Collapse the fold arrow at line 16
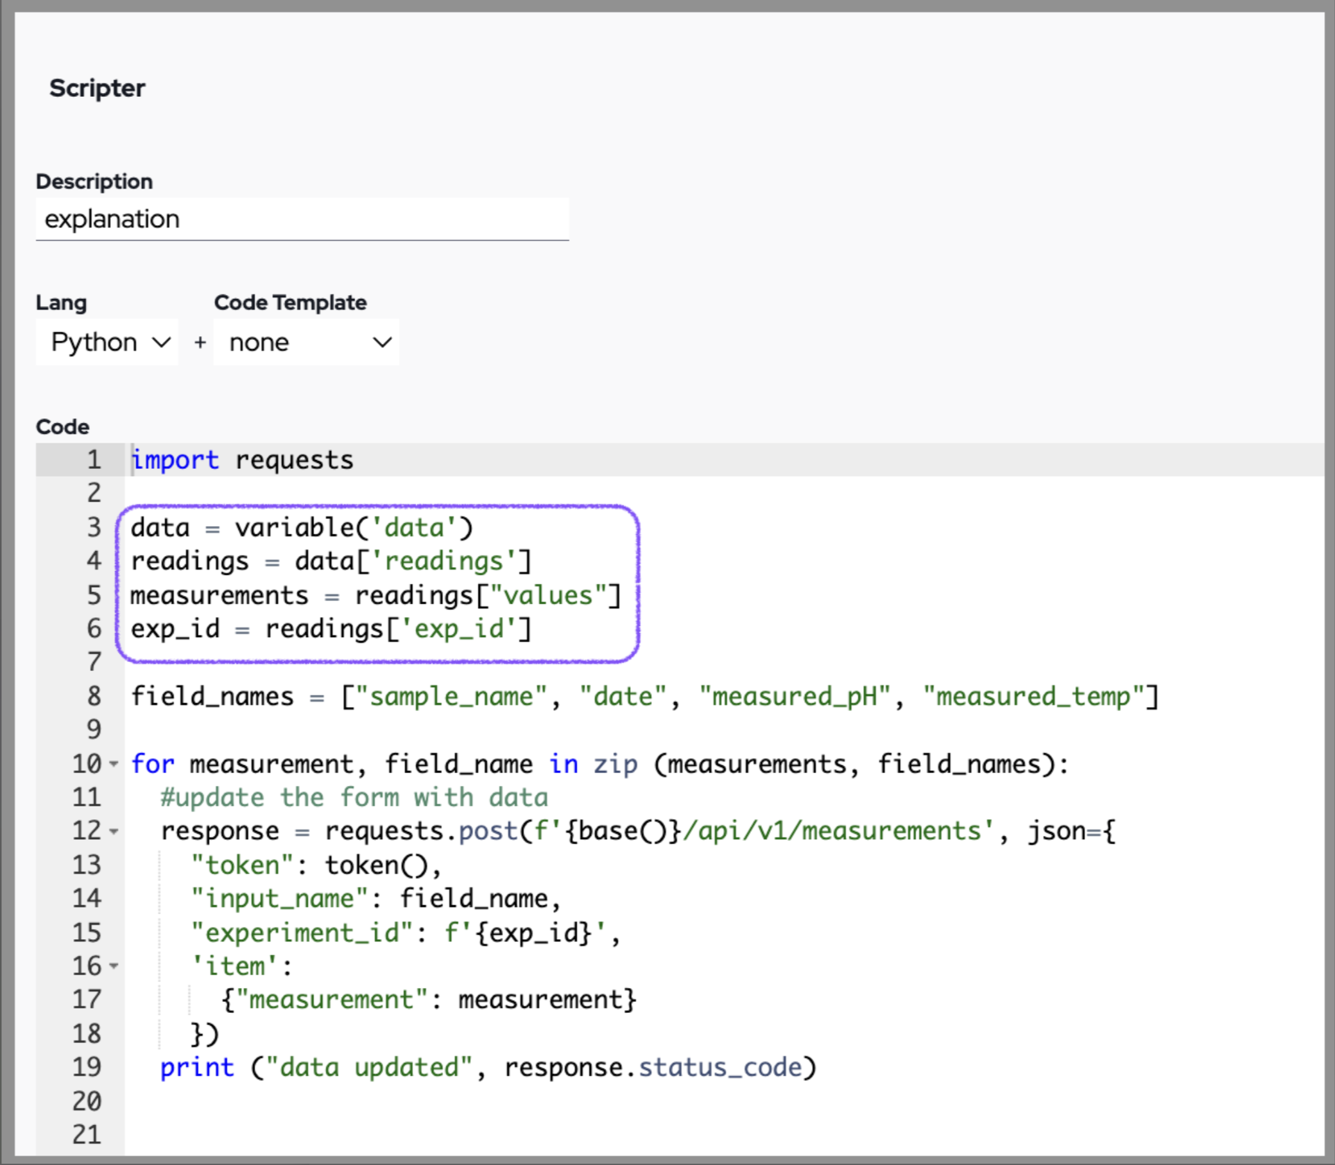This screenshot has width=1335, height=1165. (x=114, y=966)
